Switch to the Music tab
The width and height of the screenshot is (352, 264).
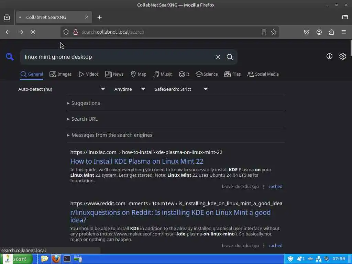tap(163, 74)
